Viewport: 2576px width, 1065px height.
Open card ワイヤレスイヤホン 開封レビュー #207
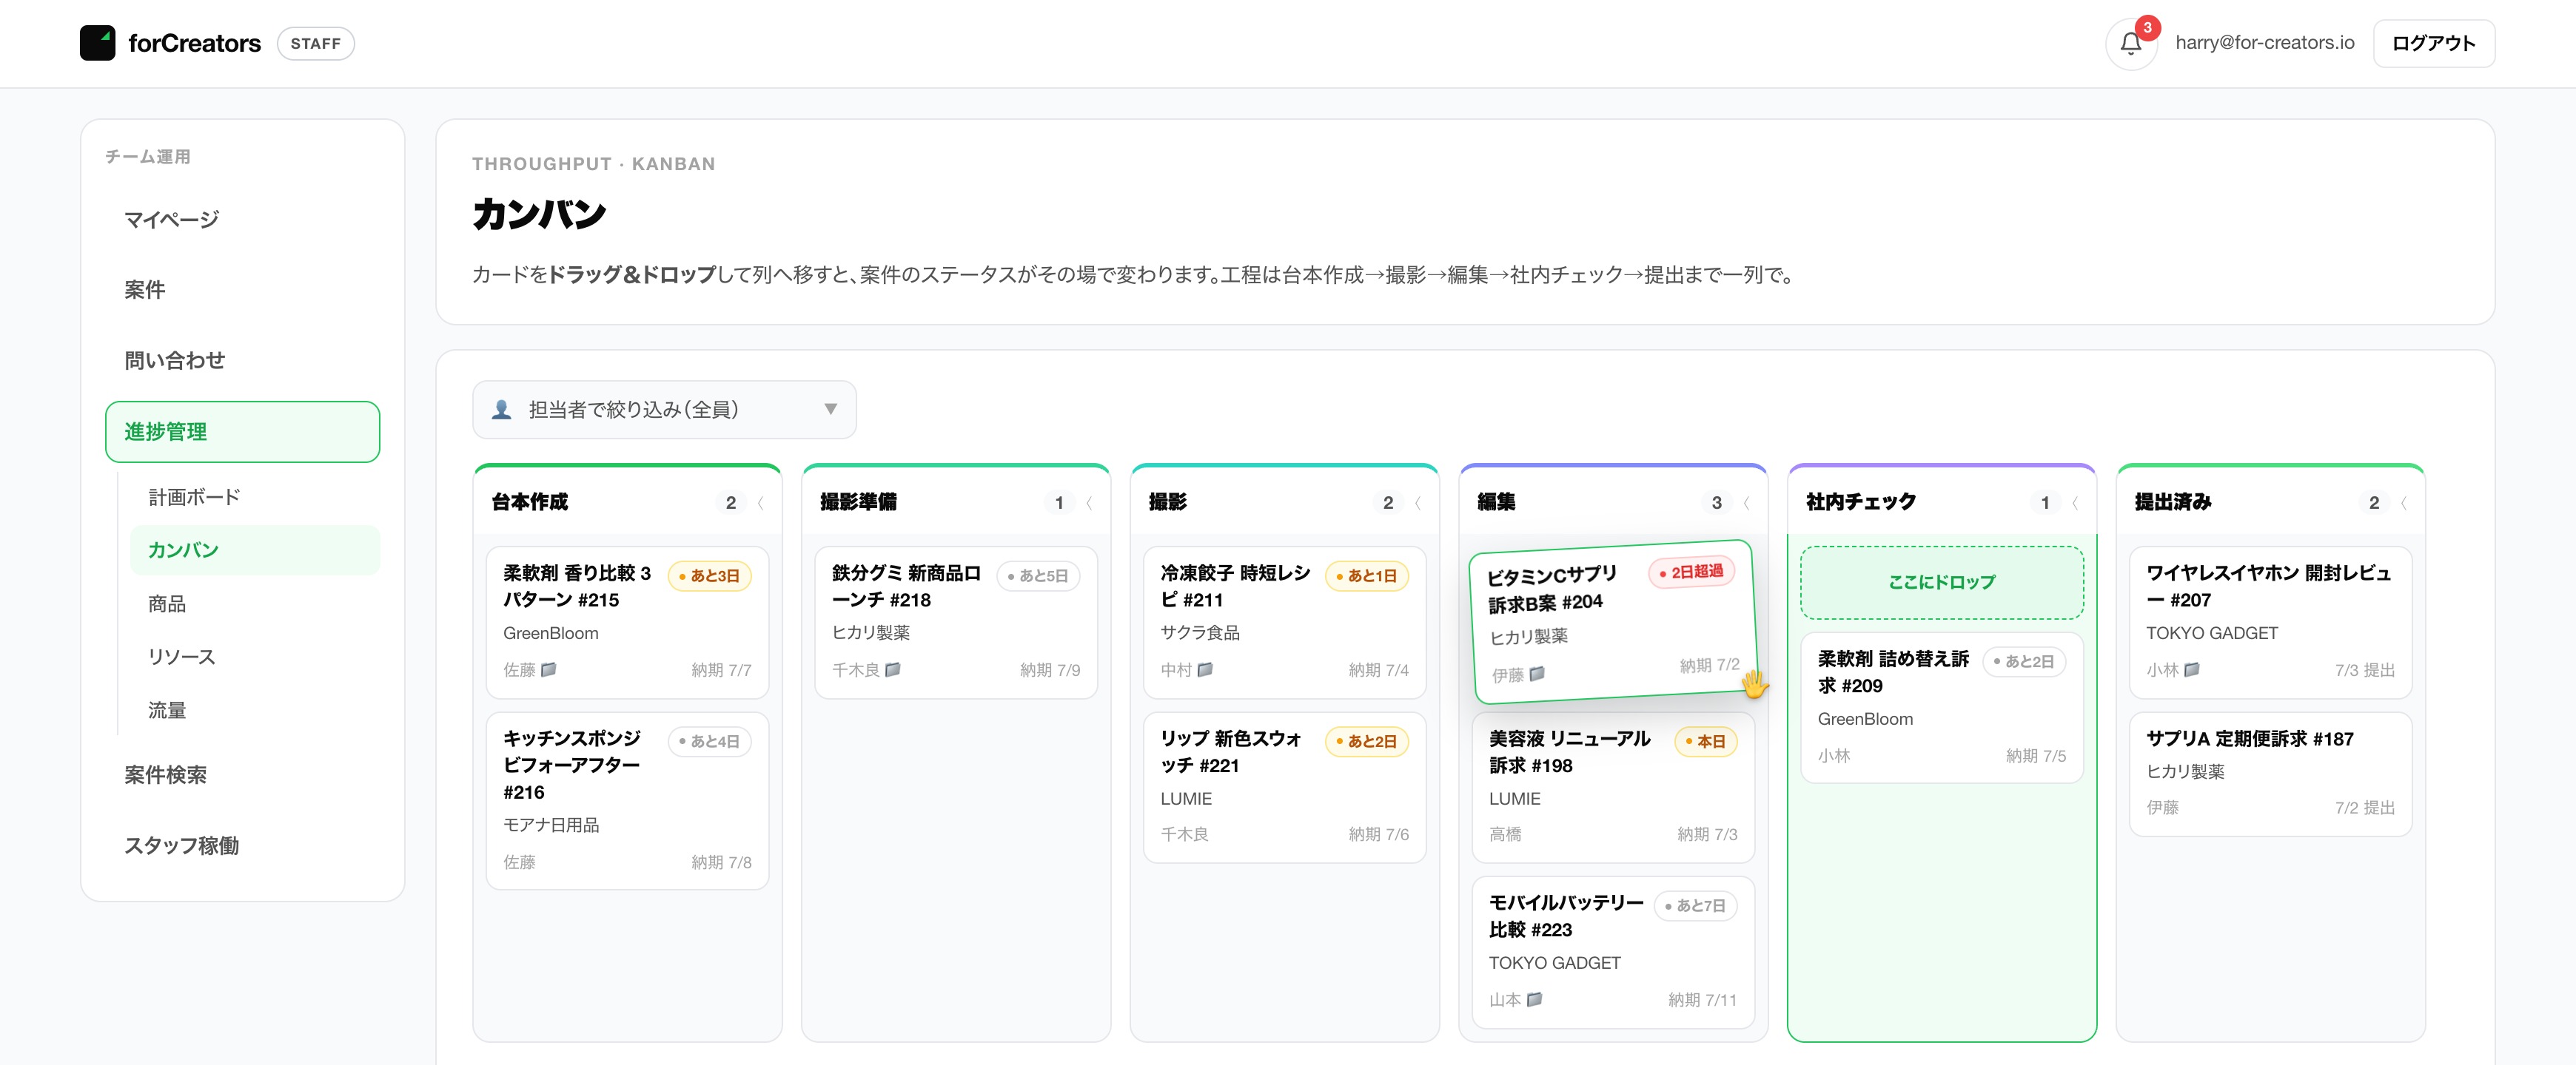pyautogui.click(x=2270, y=621)
